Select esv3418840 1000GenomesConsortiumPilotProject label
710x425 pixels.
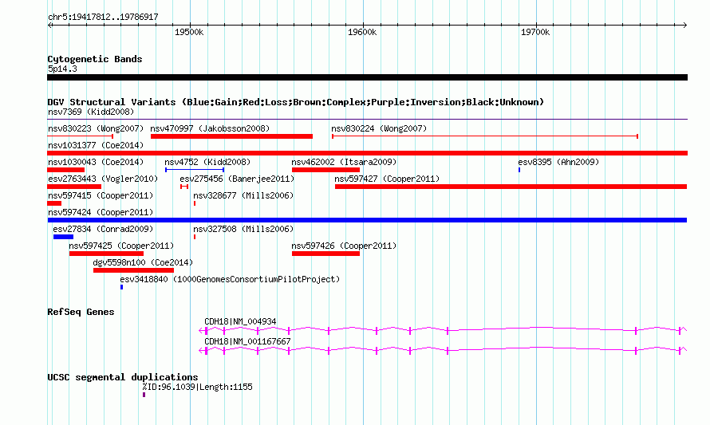pyautogui.click(x=230, y=279)
